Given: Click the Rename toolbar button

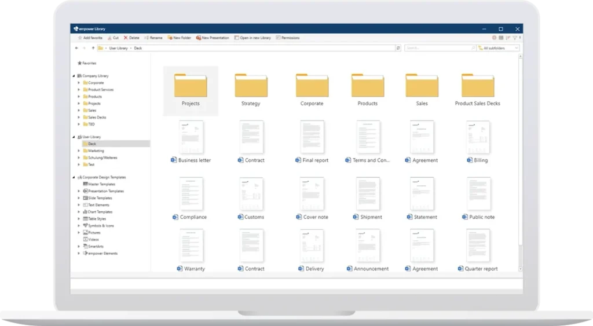Looking at the screenshot, I should 153,38.
